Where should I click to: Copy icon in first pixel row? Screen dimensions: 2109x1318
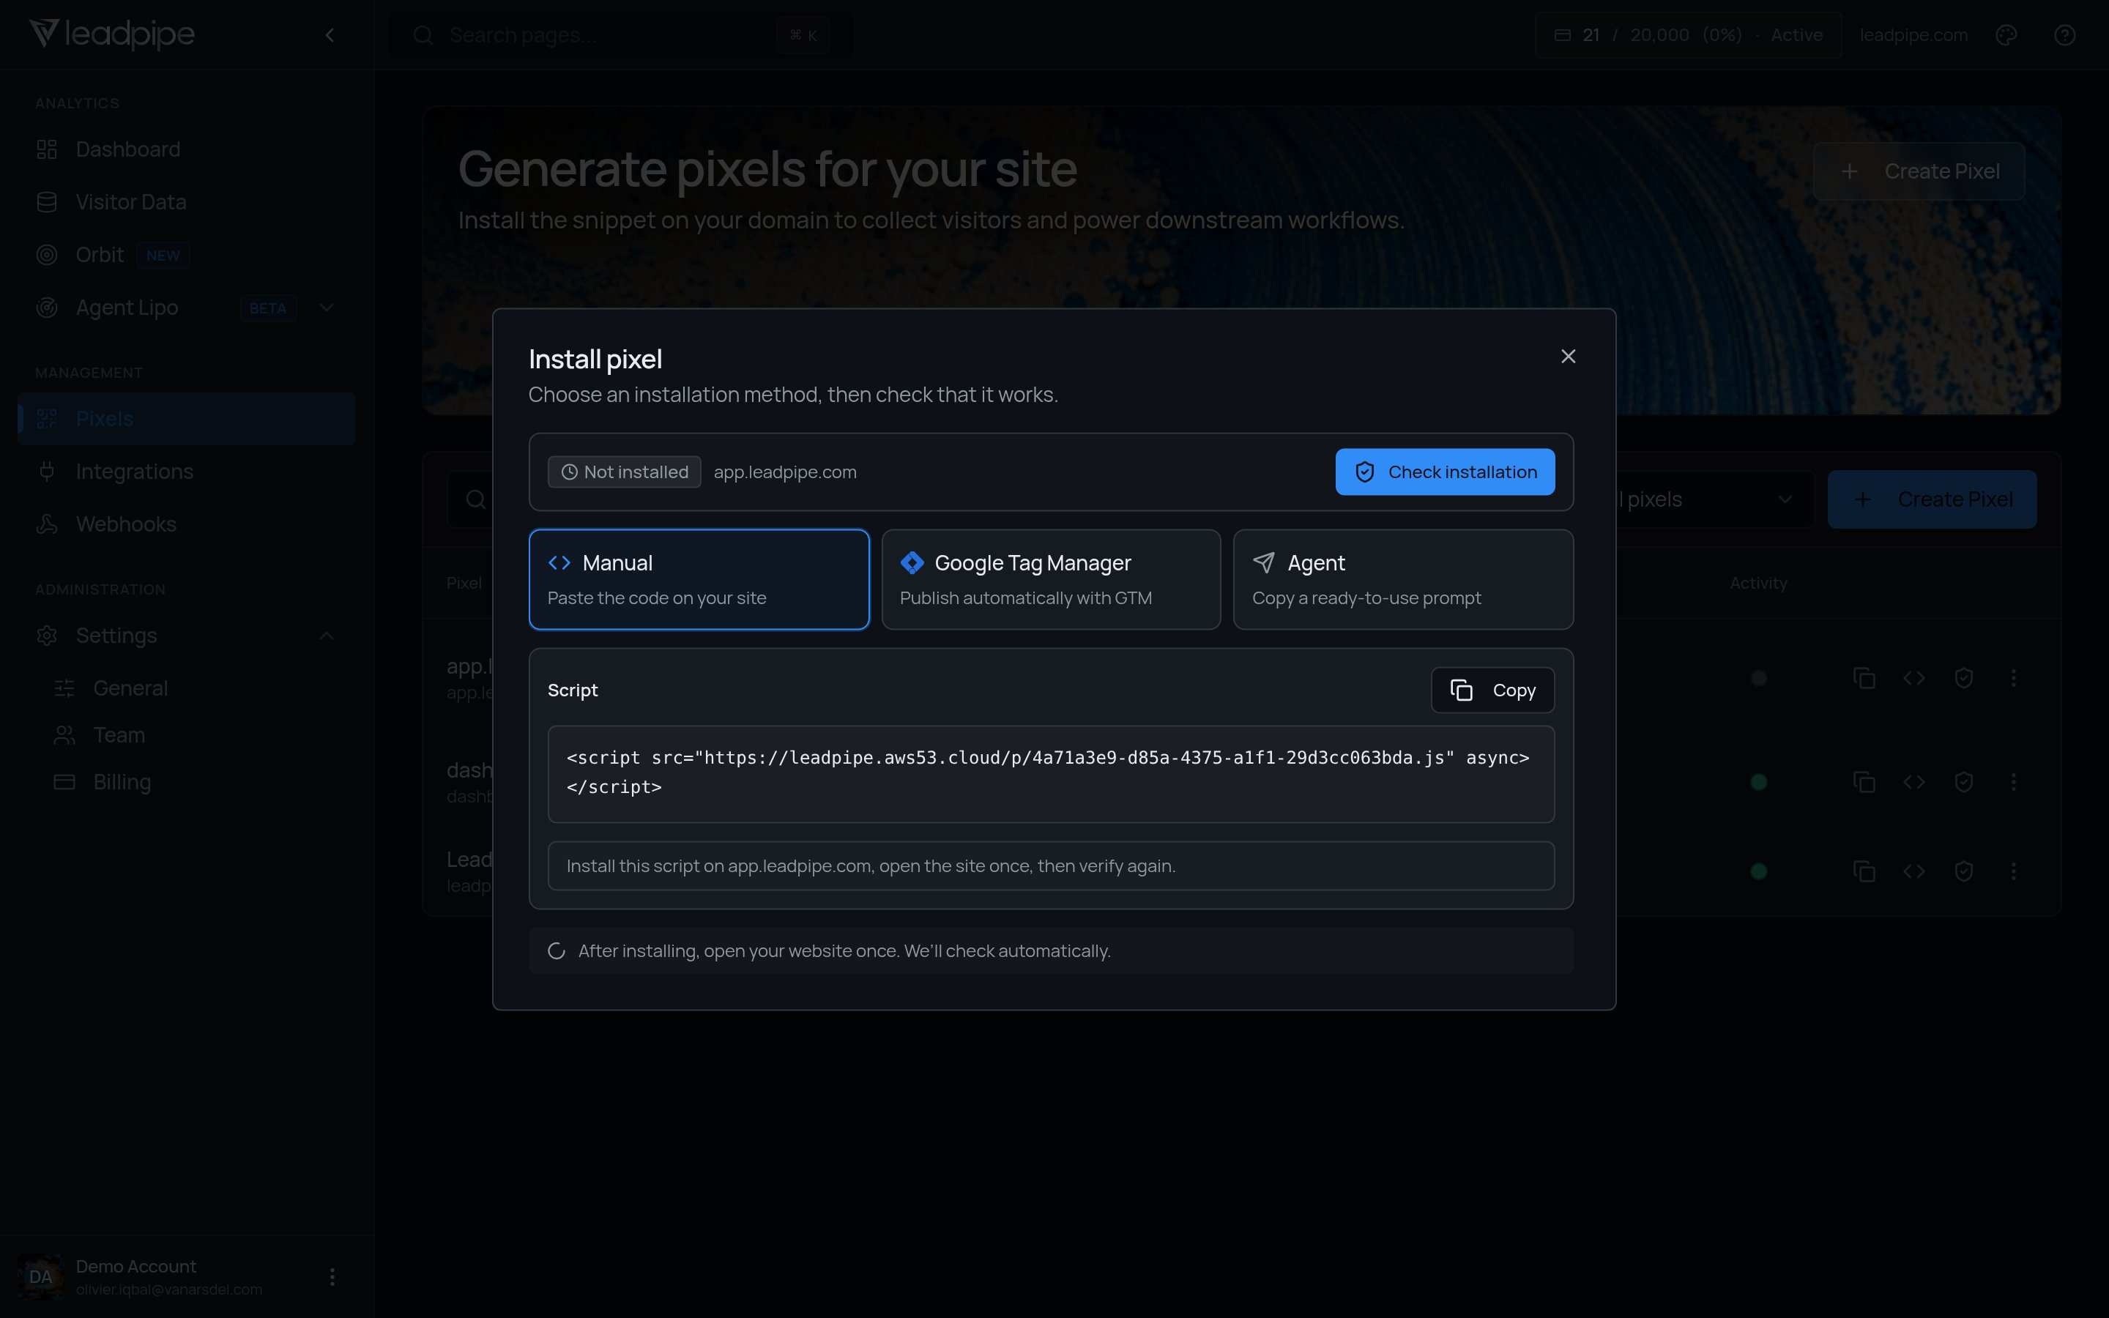point(1864,678)
